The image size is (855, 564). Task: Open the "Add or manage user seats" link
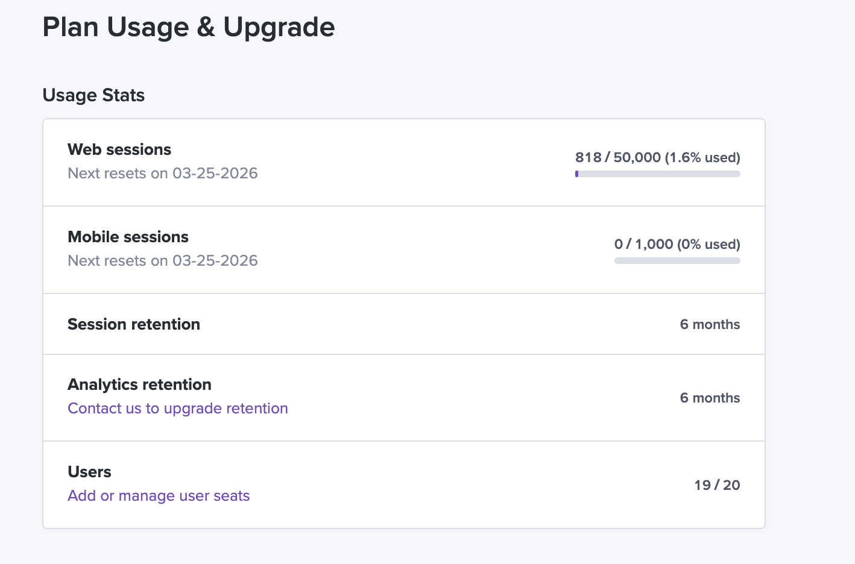pyautogui.click(x=159, y=496)
